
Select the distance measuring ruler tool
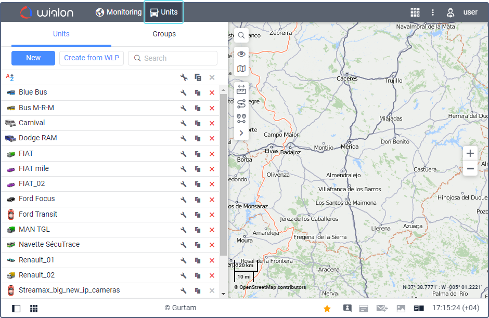pos(241,89)
